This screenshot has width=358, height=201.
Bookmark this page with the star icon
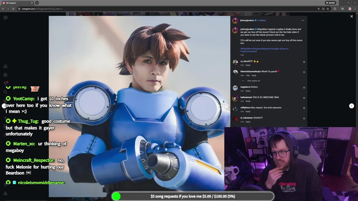[328, 9]
